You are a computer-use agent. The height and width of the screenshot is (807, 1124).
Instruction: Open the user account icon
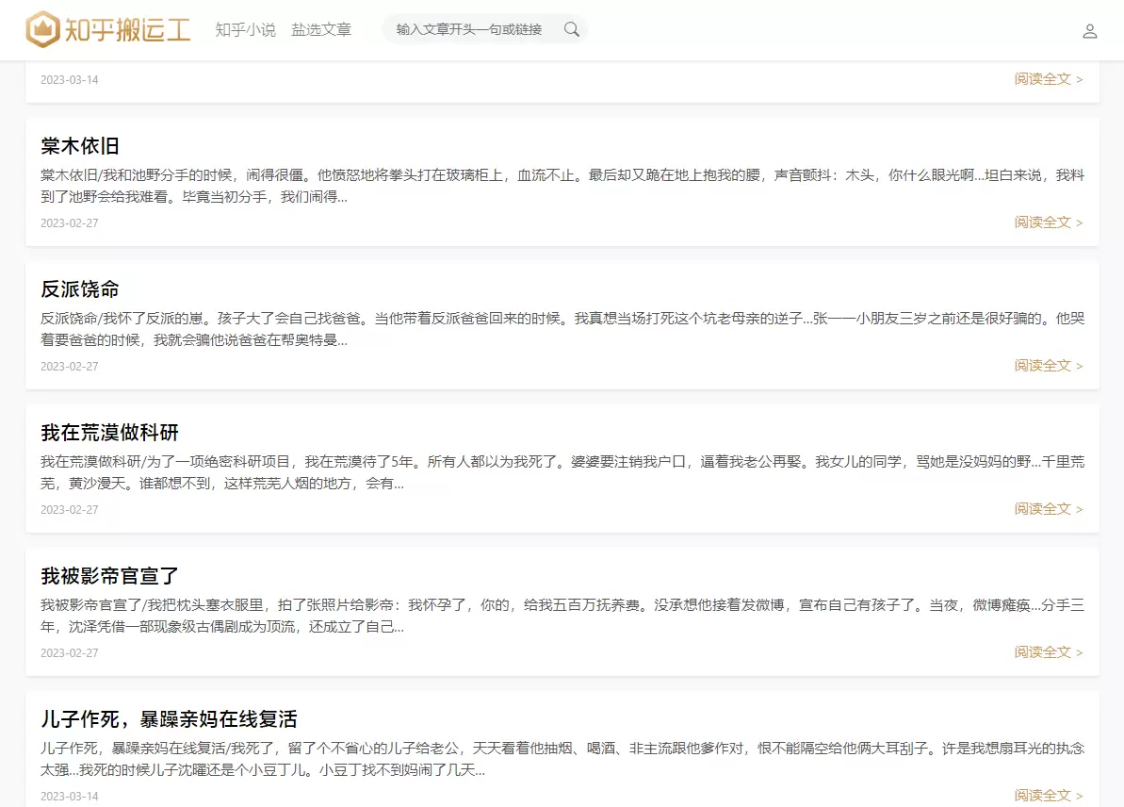[1089, 31]
